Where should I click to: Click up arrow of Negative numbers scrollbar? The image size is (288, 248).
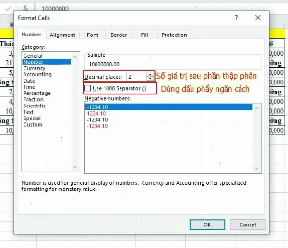(257, 108)
